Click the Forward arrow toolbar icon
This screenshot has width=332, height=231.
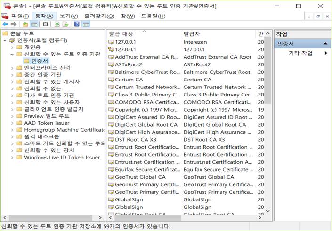[13, 24]
